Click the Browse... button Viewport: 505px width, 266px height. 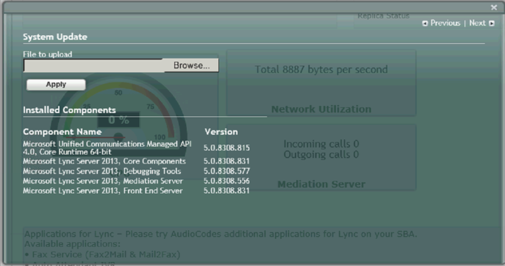[192, 66]
